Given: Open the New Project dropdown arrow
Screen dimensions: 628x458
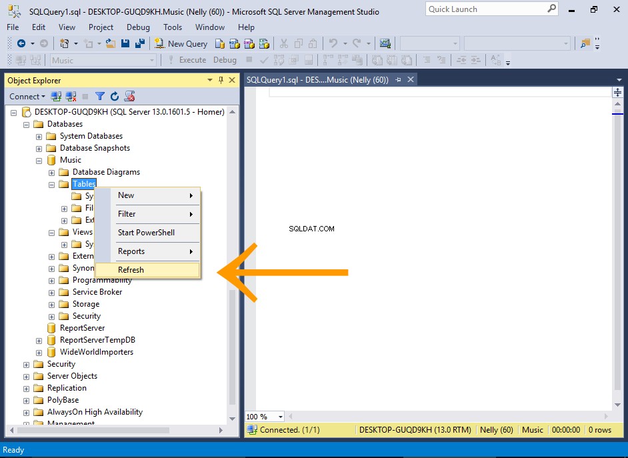Looking at the screenshot, I should coord(75,43).
